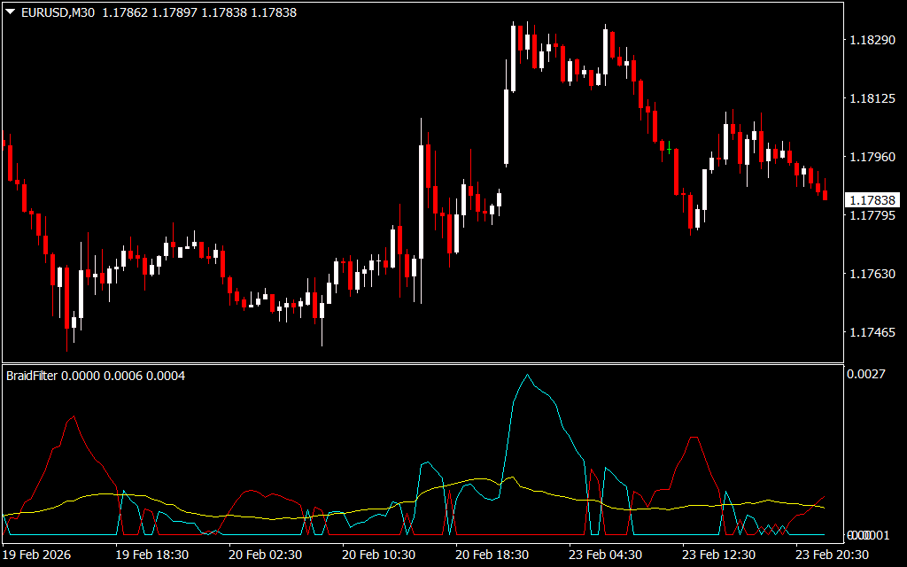The width and height of the screenshot is (907, 567).
Task: Click the tallest white candlestick on the chart
Action: (507, 126)
